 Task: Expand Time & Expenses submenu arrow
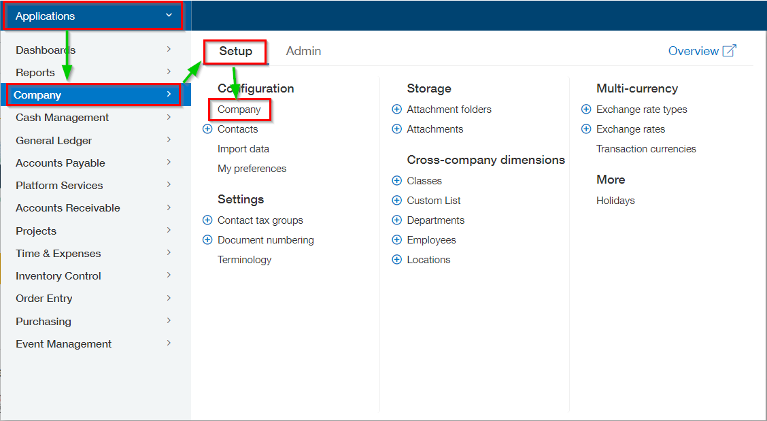169,252
